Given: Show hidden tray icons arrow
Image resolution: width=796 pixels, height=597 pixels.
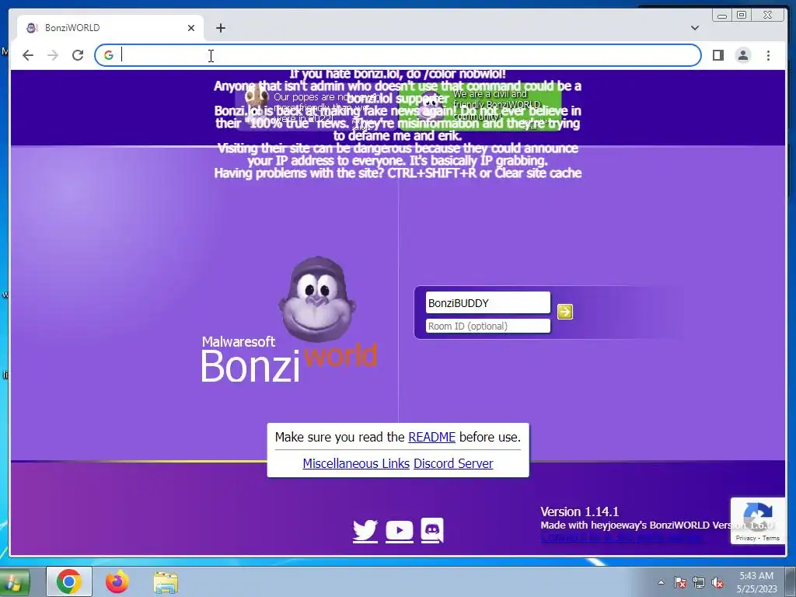Looking at the screenshot, I should pos(661,582).
